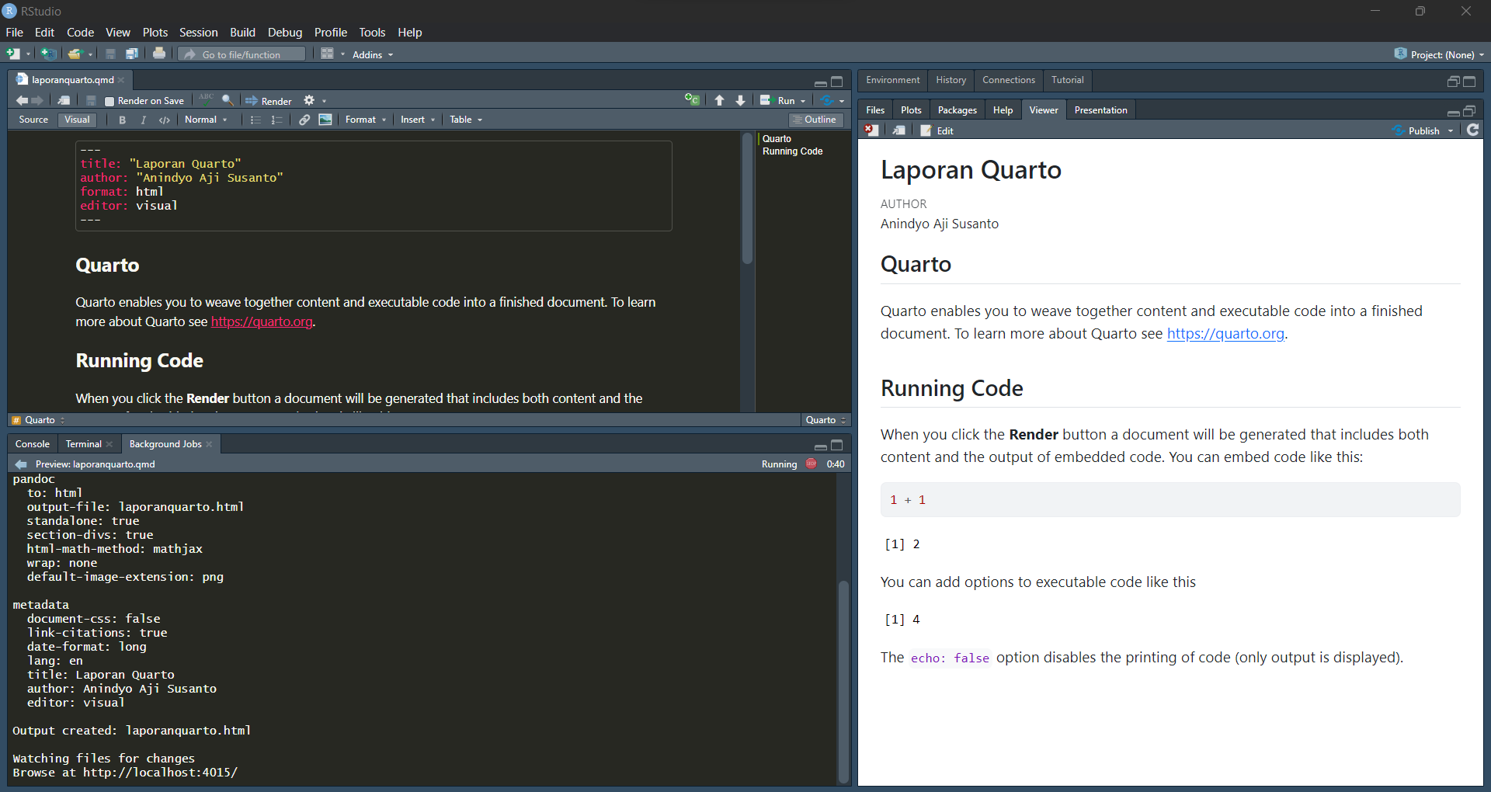Refresh the Viewer pane
Screen dimensions: 1491x792
(x=1473, y=130)
